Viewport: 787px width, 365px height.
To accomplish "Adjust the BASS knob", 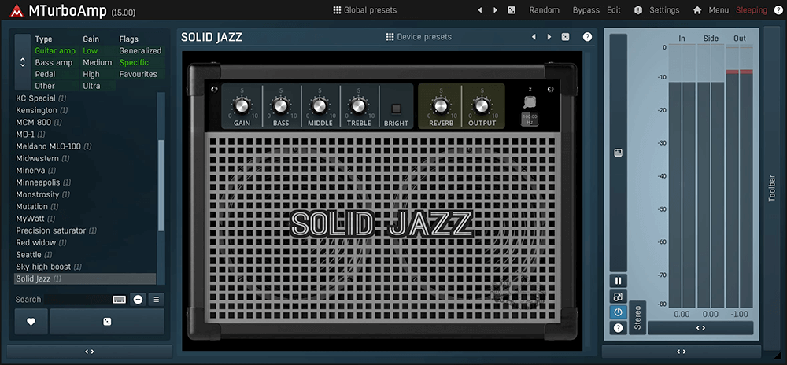I will point(281,105).
